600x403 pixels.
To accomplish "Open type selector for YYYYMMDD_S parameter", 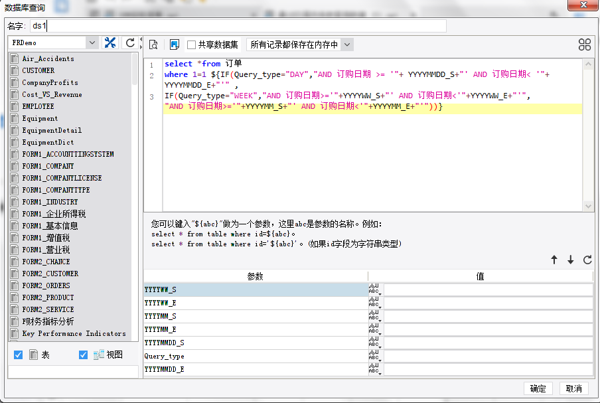I will 376,343.
